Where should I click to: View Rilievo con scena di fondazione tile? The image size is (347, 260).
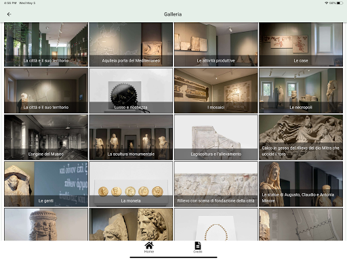pyautogui.click(x=216, y=184)
